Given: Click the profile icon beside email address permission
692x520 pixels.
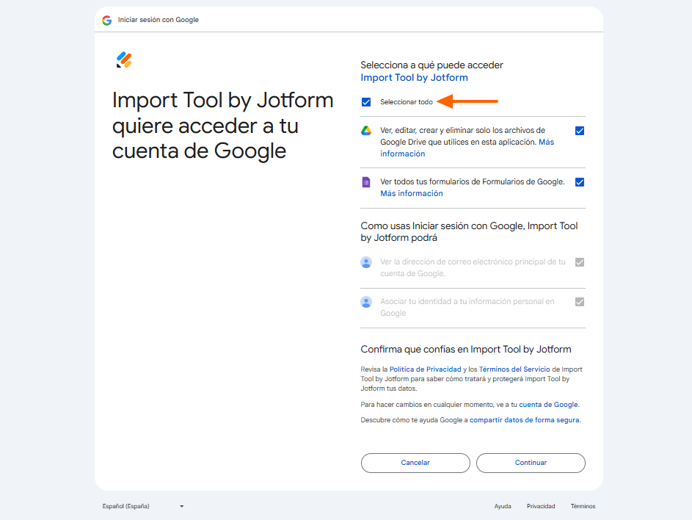Looking at the screenshot, I should pyautogui.click(x=366, y=262).
